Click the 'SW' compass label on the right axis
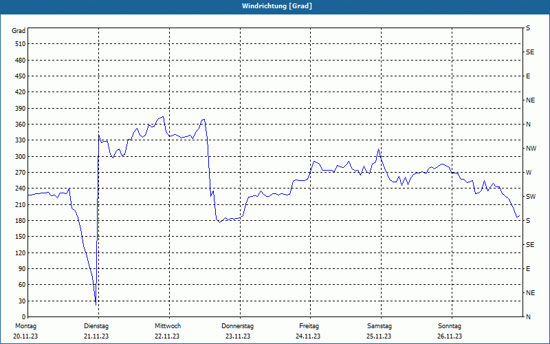550x344 pixels. [531, 197]
